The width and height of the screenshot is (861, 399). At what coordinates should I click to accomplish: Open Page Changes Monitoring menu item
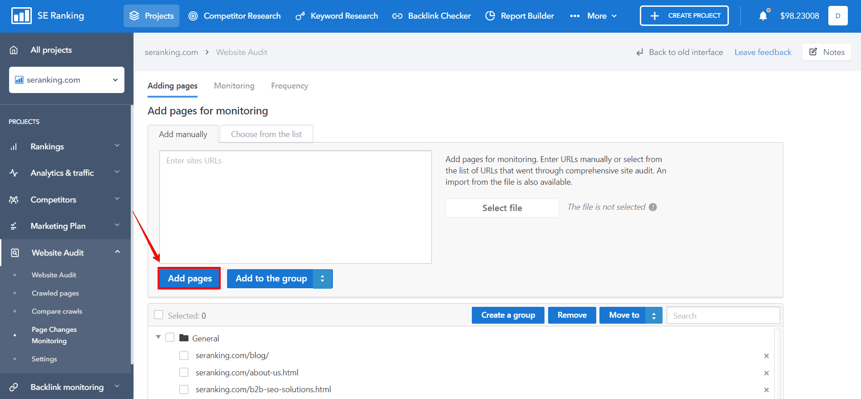point(54,335)
